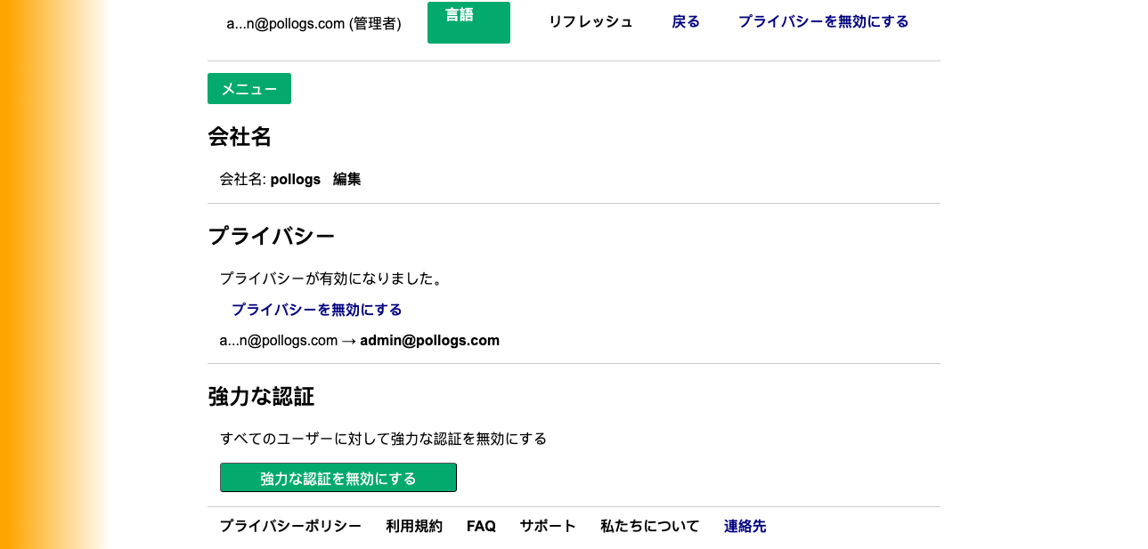The height and width of the screenshot is (549, 1148).
Task: Click the masked email in the privacy section
Action: (278, 340)
